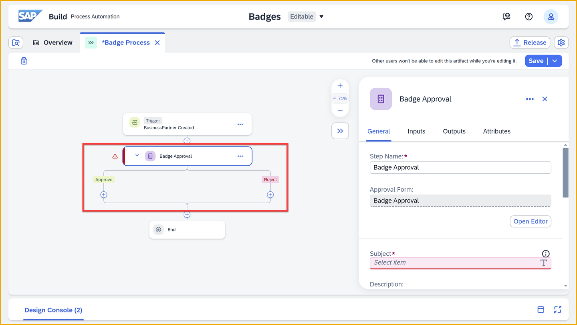Zoom out the canvas with minus
This screenshot has width=577, height=325.
[x=340, y=110]
